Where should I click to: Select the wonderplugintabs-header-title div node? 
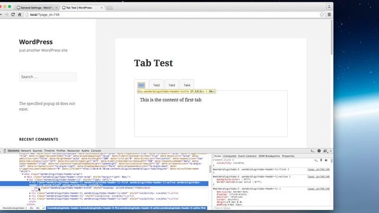92,188
